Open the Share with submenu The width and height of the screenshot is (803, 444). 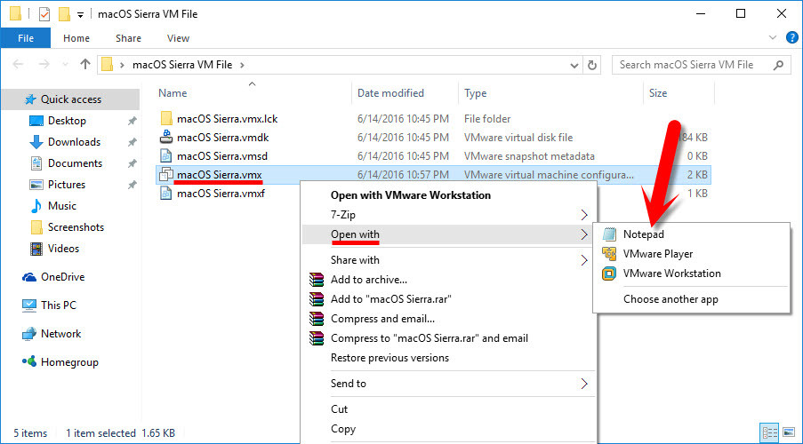(x=448, y=260)
